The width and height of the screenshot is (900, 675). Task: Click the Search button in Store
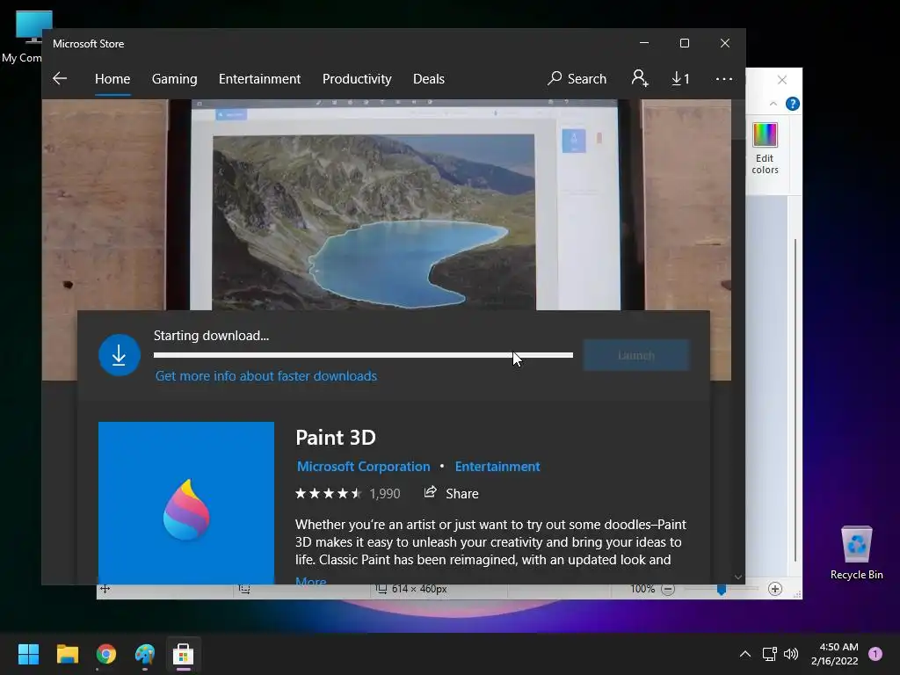pos(577,78)
